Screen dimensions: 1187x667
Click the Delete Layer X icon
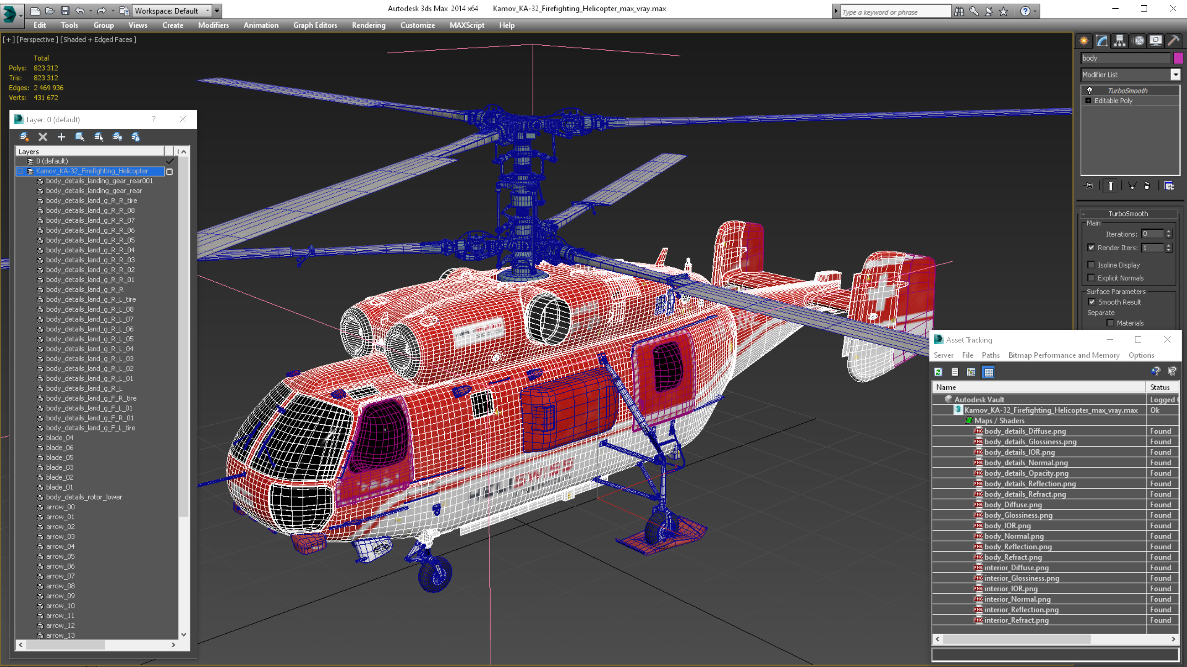(x=43, y=137)
